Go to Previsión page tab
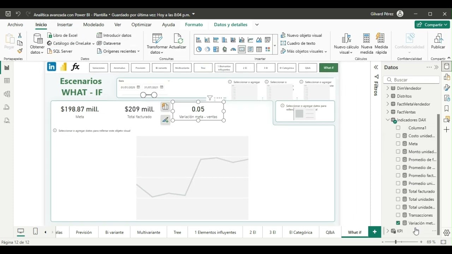The width and height of the screenshot is (452, 254). [84, 232]
